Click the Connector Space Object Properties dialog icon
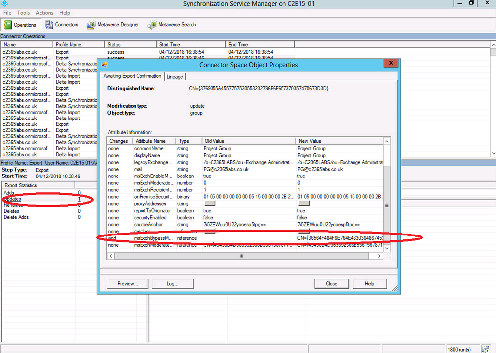This screenshot has width=496, height=353. tap(105, 65)
